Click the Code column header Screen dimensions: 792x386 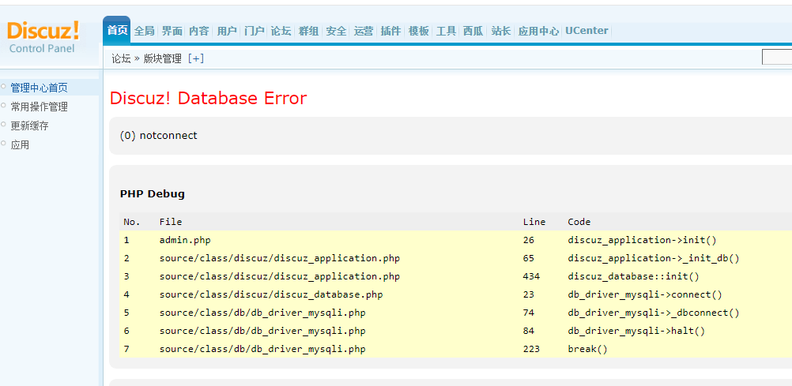[579, 222]
